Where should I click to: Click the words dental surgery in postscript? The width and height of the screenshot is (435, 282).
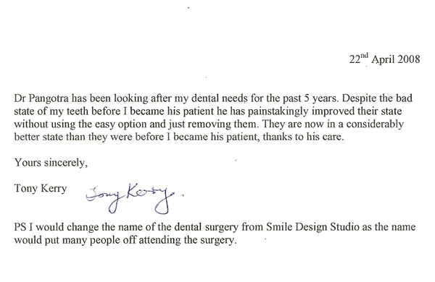click(x=206, y=227)
